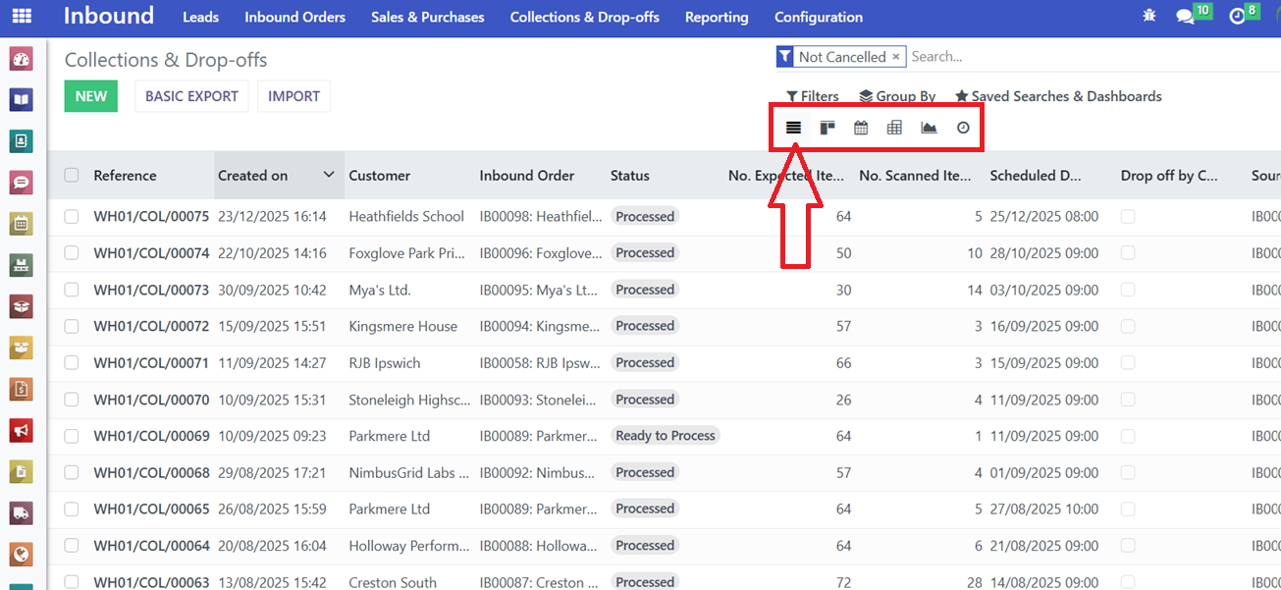Click the red megaphone sidebar icon
Viewport: 1281px width, 590px height.
click(22, 430)
